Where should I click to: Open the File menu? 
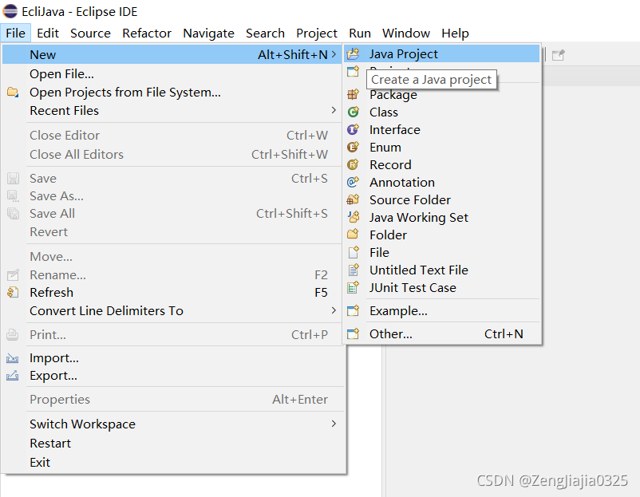pyautogui.click(x=15, y=33)
